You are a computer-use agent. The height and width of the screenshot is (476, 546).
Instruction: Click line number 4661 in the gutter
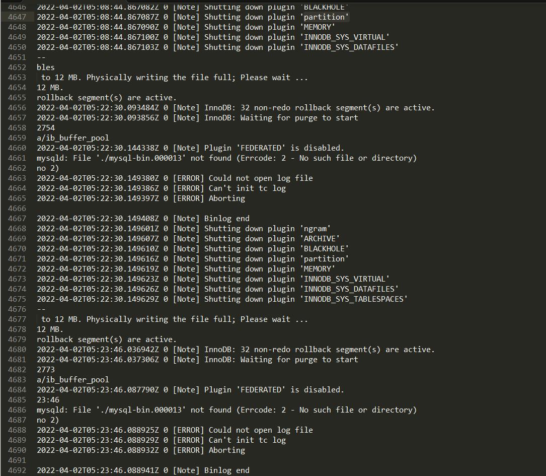point(17,158)
